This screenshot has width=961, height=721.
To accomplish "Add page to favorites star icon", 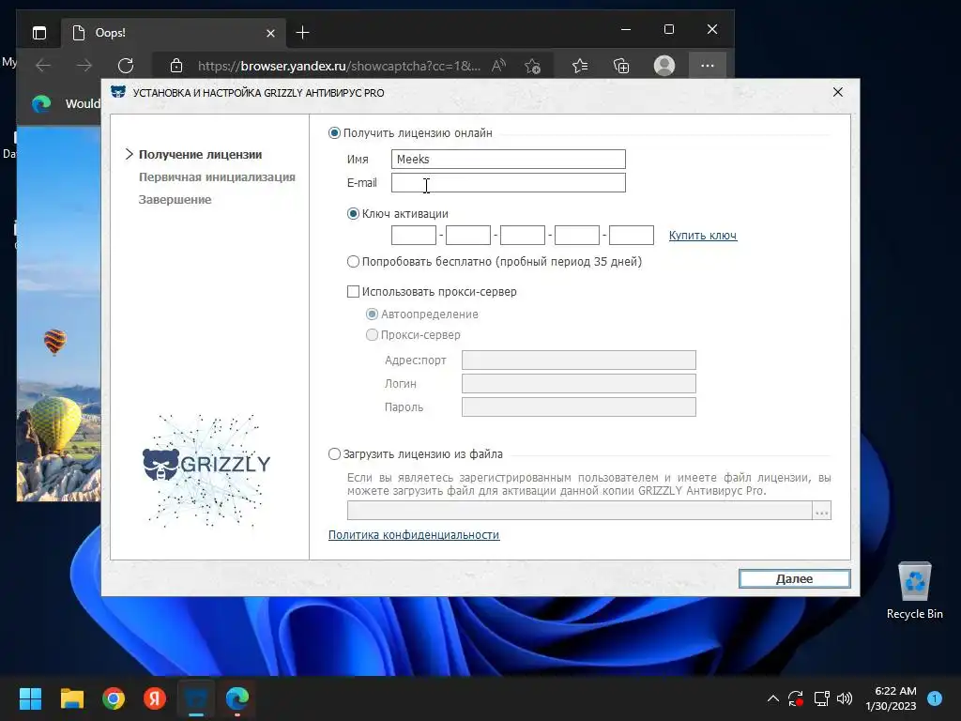I will pyautogui.click(x=533, y=66).
